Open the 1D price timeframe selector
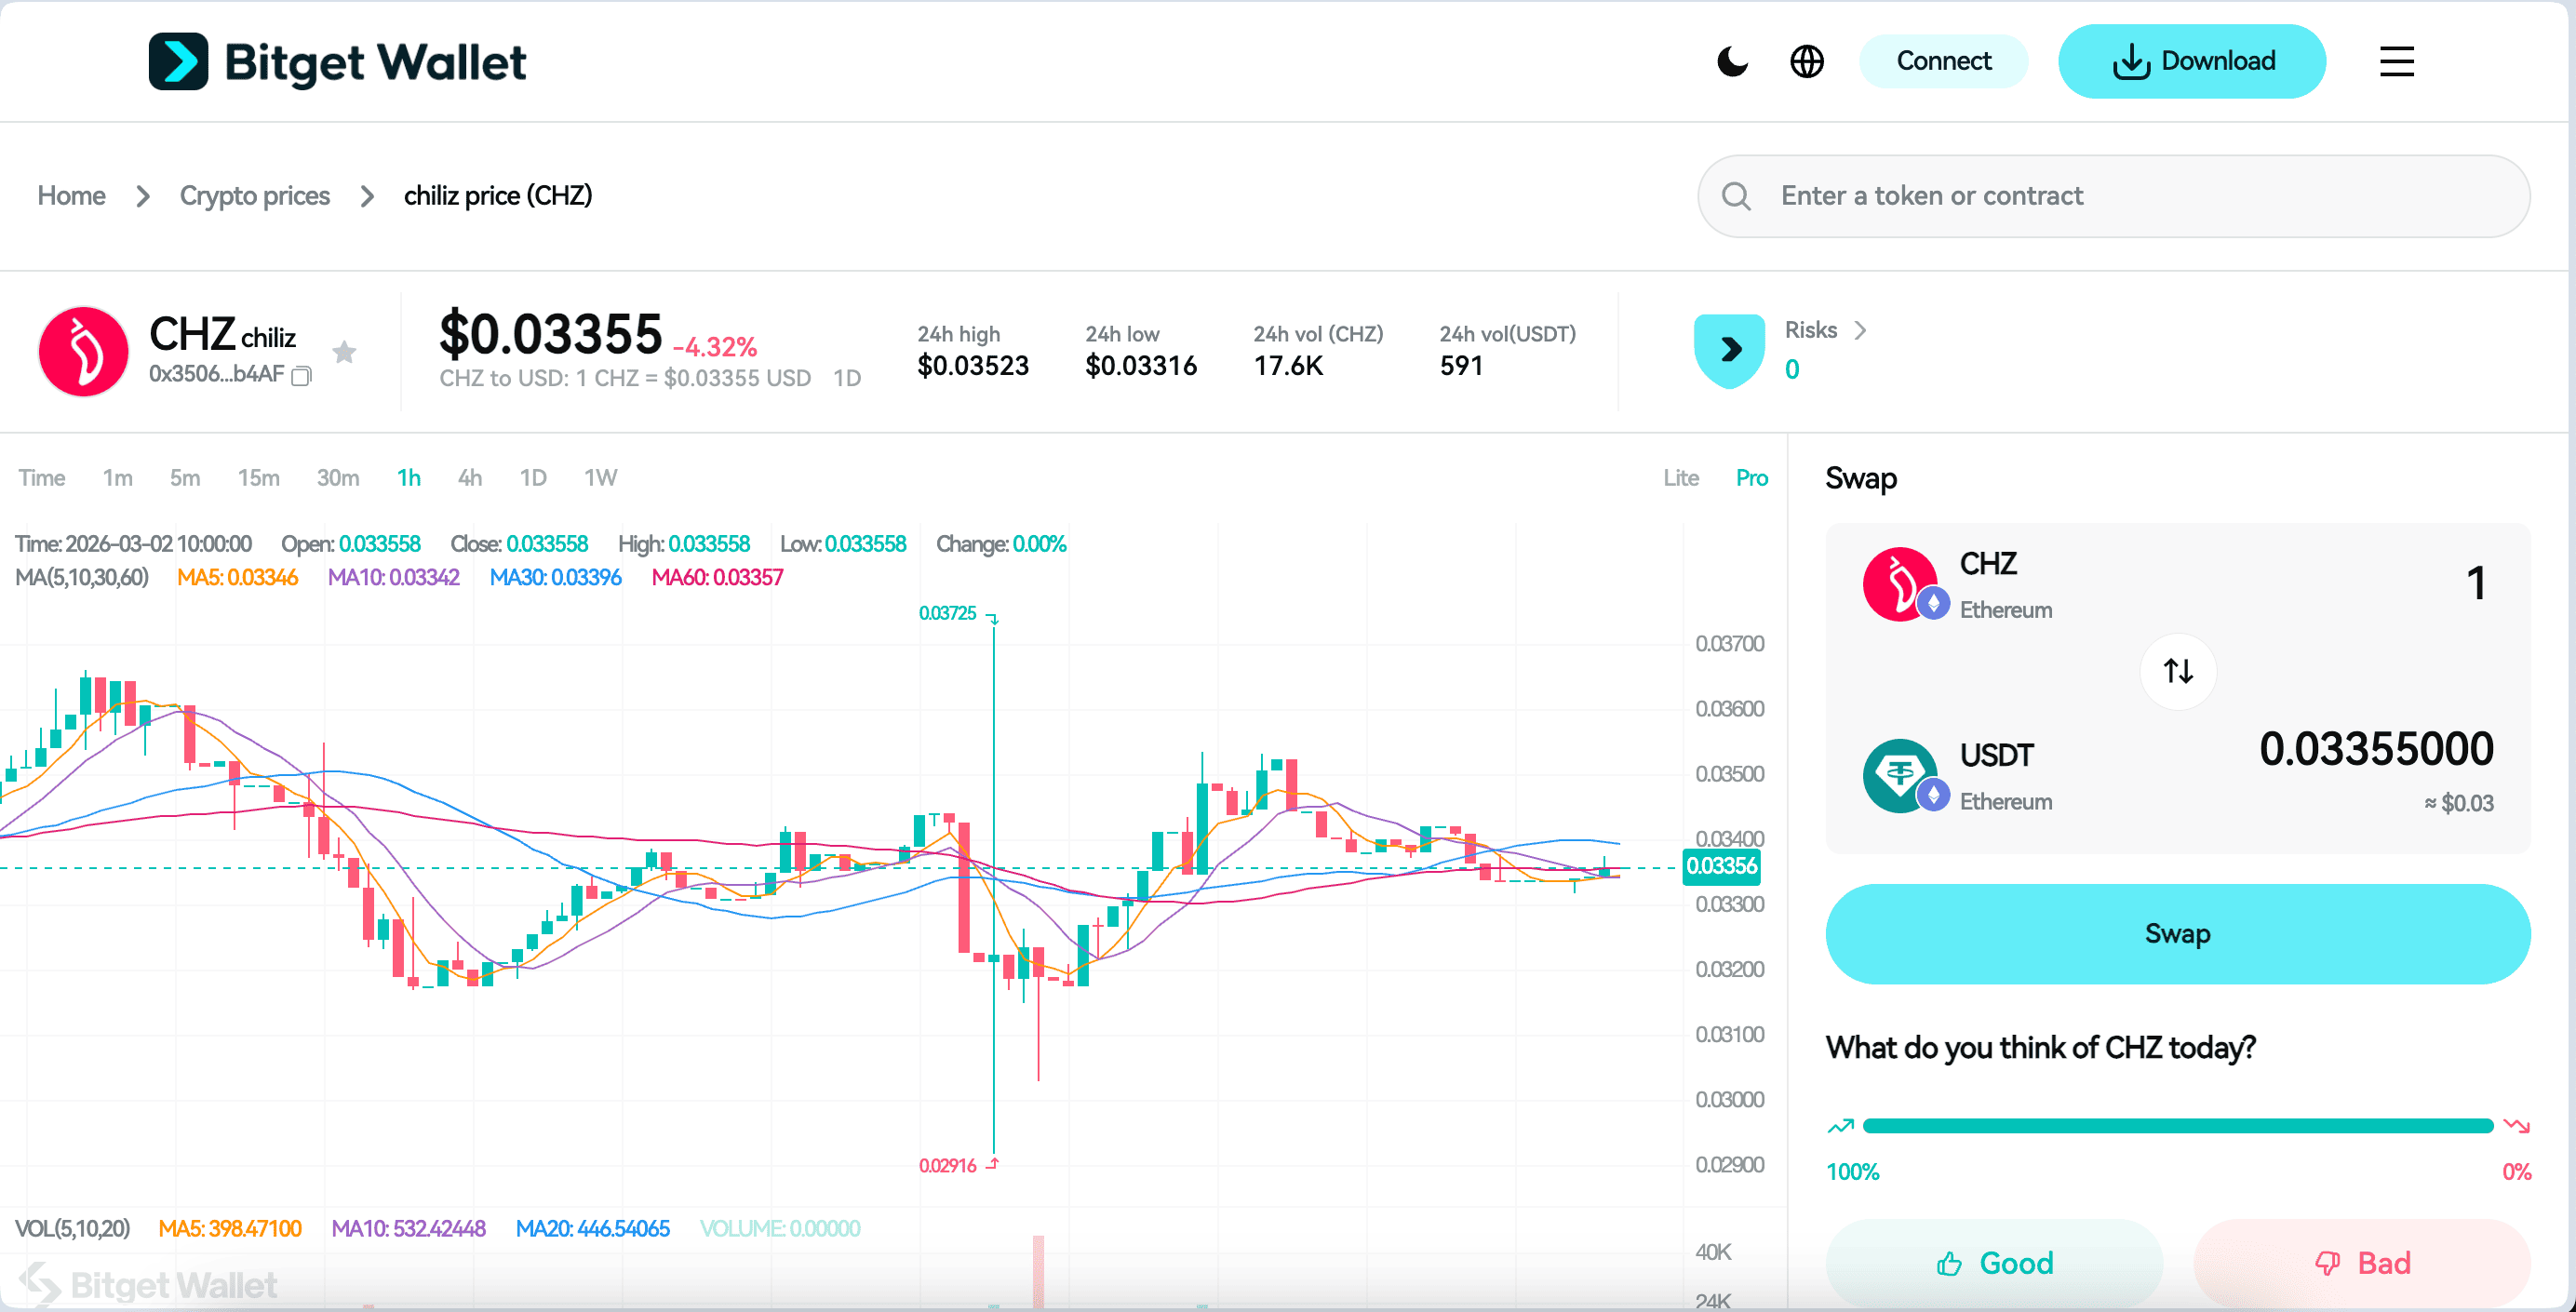This screenshot has height=1312, width=2576. pyautogui.click(x=847, y=378)
